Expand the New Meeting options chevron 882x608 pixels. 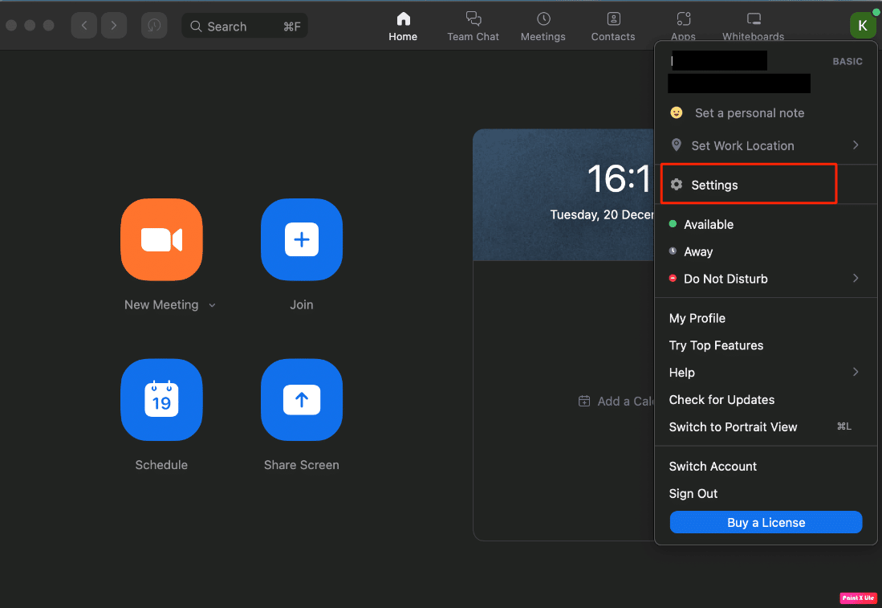[212, 305]
